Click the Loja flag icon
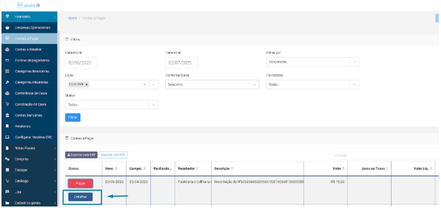 pos(7,192)
